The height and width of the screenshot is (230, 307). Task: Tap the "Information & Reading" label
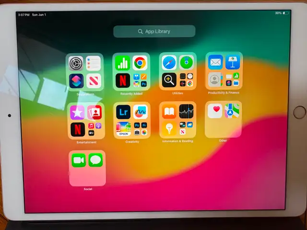click(177, 141)
